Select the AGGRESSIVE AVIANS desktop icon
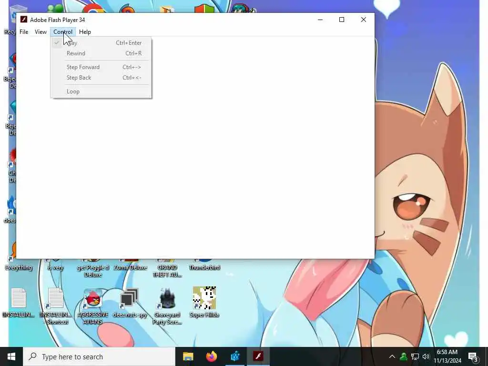This screenshot has width=488, height=366. click(93, 306)
